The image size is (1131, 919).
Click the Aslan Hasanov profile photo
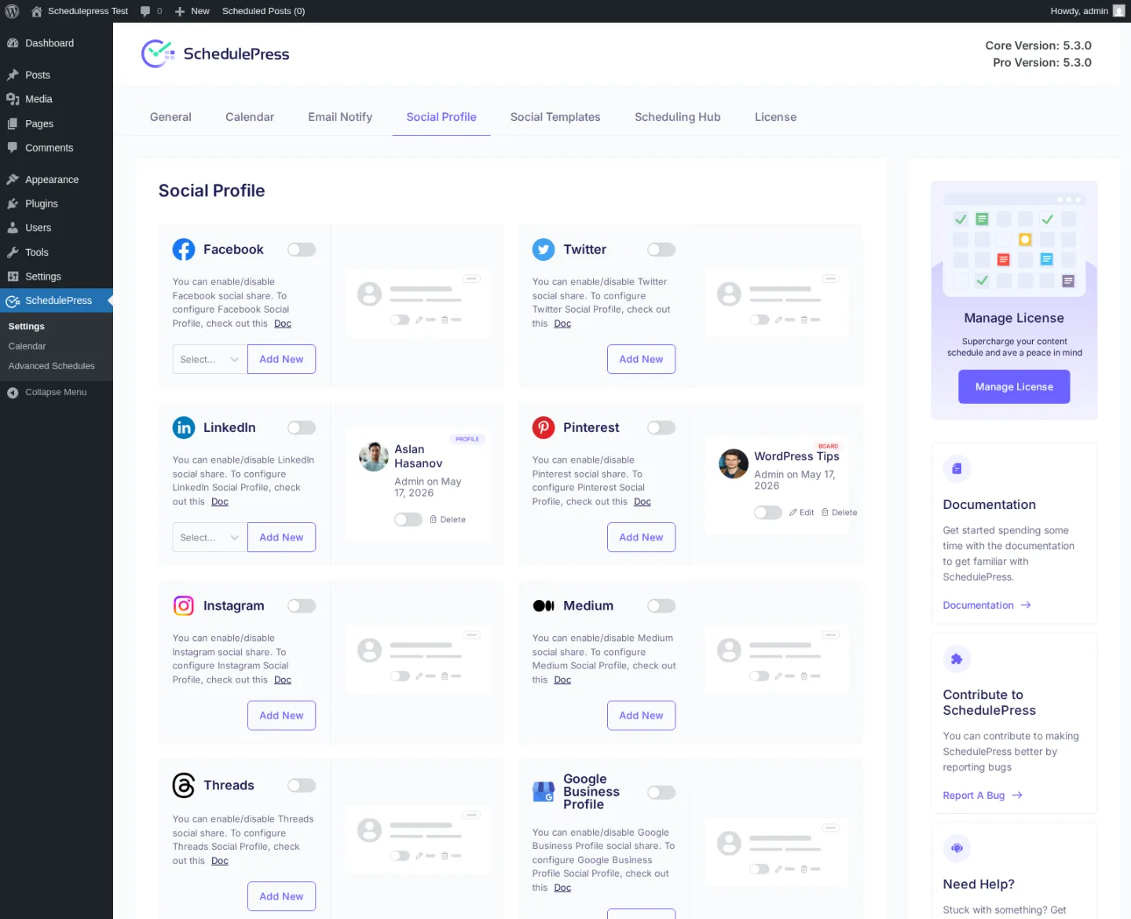pyautogui.click(x=374, y=457)
